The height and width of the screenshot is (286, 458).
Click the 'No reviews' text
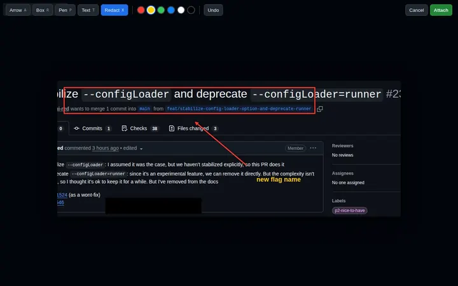pyautogui.click(x=342, y=155)
